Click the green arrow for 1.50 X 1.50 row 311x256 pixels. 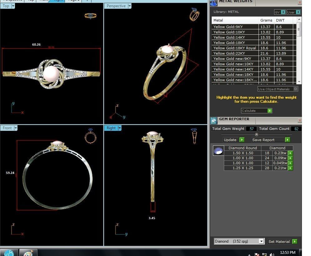pos(290,153)
